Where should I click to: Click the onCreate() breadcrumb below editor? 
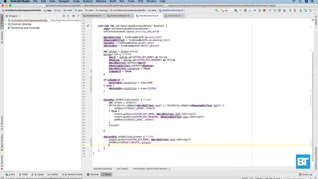pos(122,169)
